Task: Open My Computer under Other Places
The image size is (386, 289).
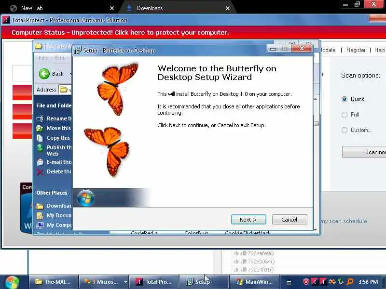Action: [x=54, y=225]
